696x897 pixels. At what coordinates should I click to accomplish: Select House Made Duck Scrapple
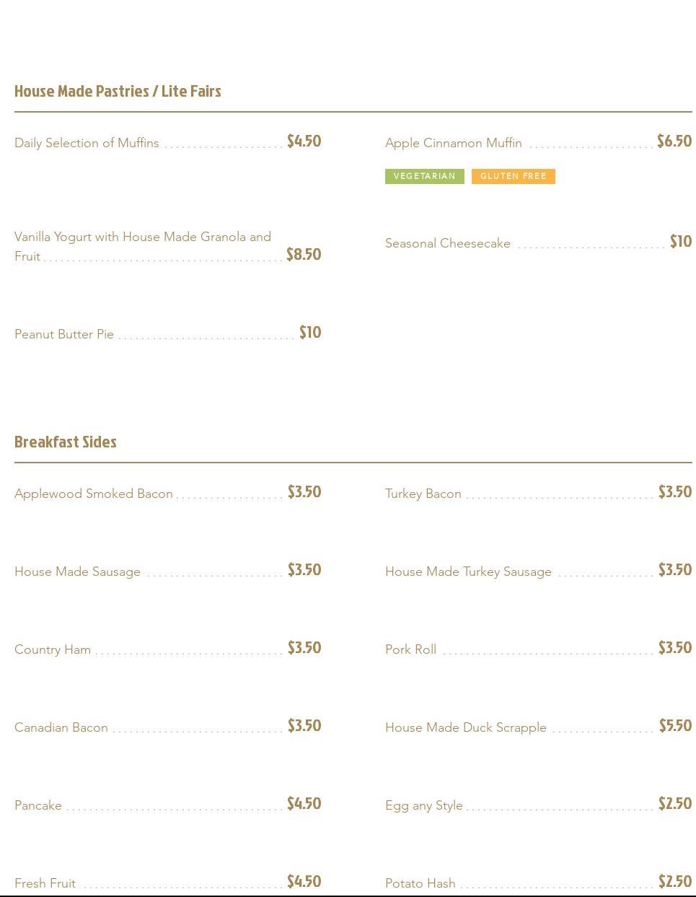(x=465, y=727)
